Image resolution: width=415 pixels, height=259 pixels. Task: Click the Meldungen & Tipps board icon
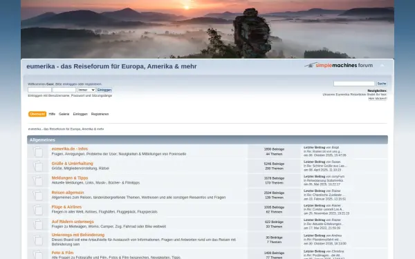tap(38, 180)
